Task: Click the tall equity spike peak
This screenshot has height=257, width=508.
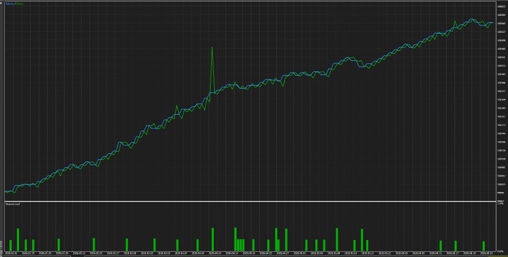Action: click(x=212, y=48)
